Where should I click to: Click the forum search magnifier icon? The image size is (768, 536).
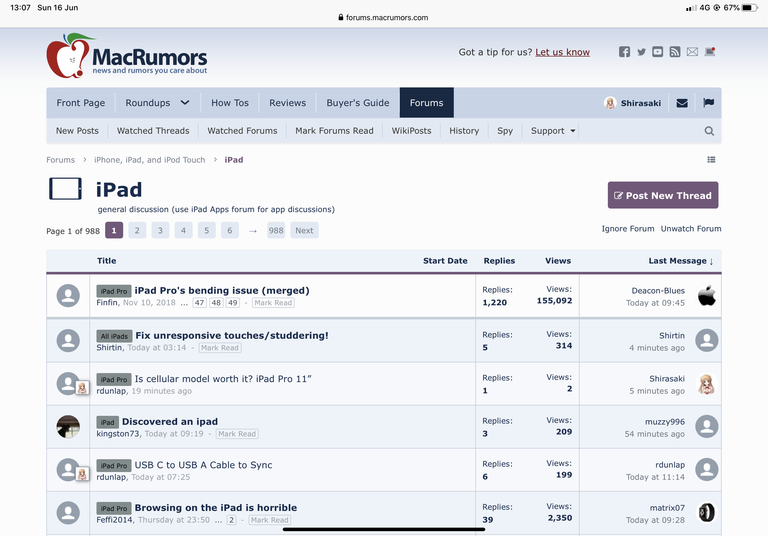pos(709,131)
